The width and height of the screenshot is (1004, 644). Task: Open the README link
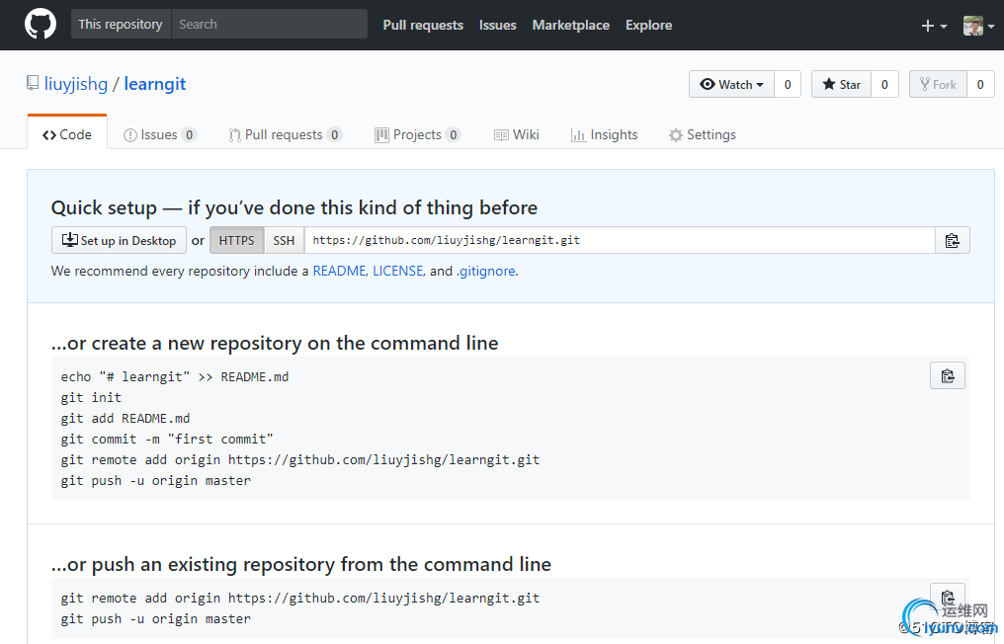tap(339, 271)
